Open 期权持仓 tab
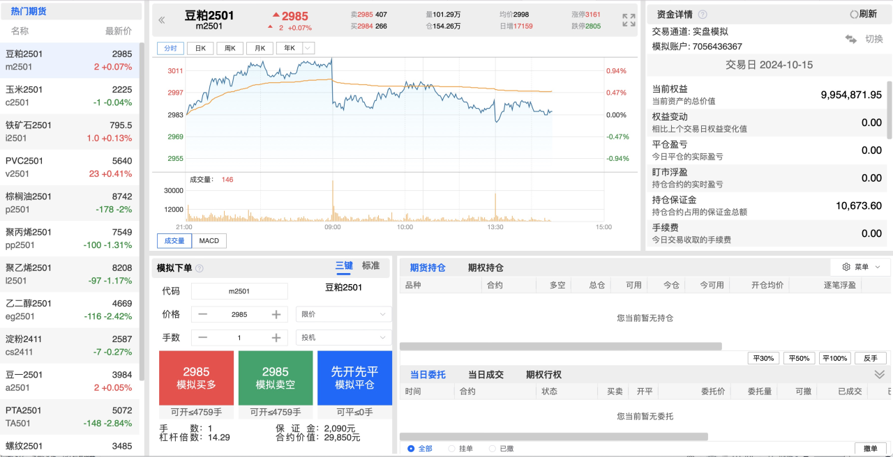Viewport: 893px width, 457px height. pyautogui.click(x=486, y=268)
